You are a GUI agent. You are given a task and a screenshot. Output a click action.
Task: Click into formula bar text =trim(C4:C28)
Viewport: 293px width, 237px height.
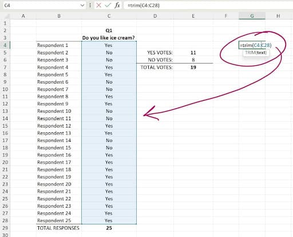[x=144, y=5]
